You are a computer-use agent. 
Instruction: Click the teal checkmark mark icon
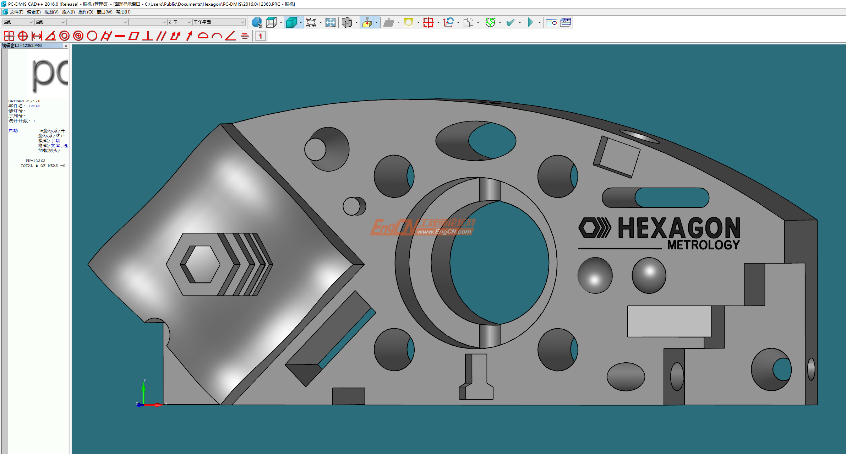510,22
